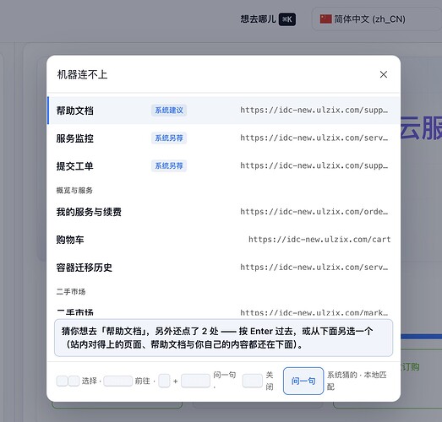
Task: Click the 系统另荐 badge beside 服务监控
Action: [x=169, y=138]
